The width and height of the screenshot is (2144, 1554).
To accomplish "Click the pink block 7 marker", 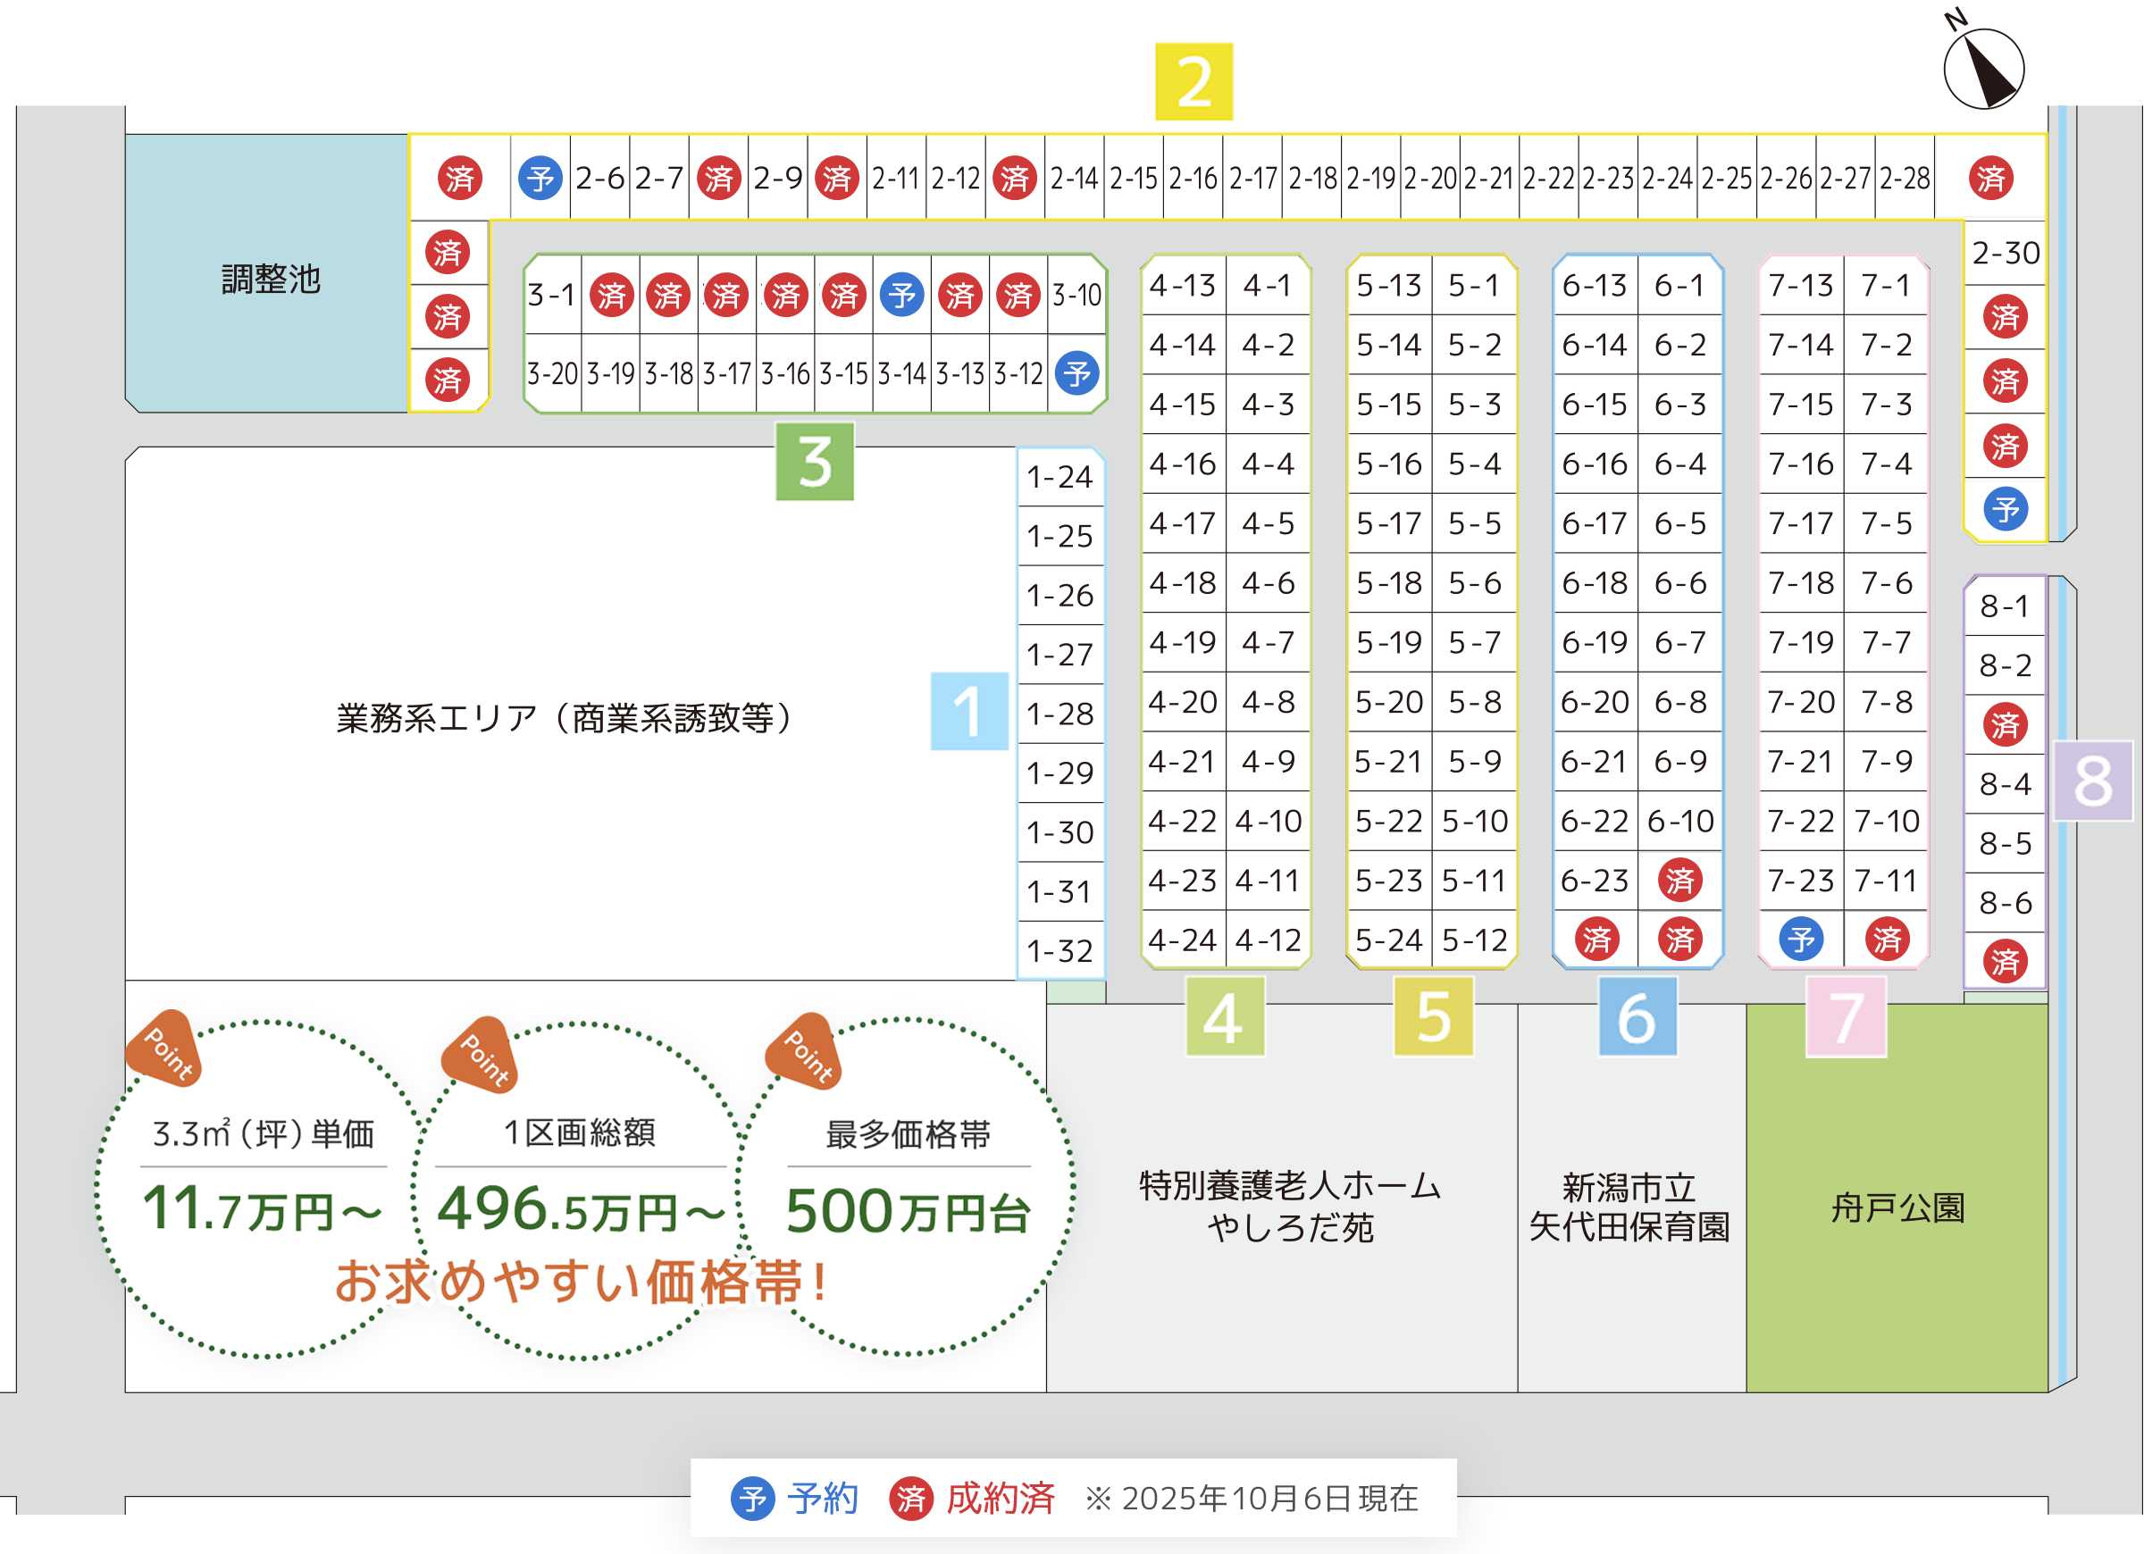I will (1846, 1017).
